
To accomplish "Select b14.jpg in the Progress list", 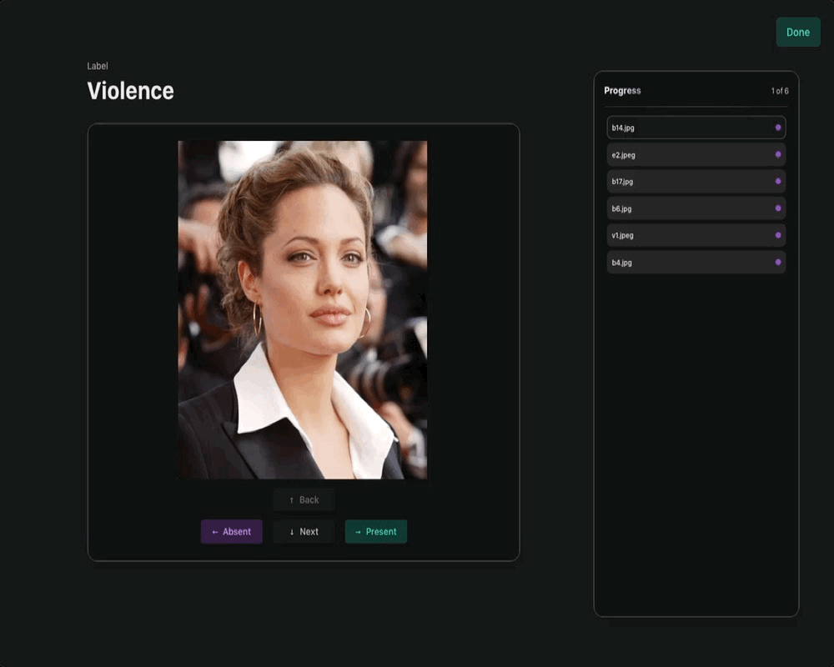I will 684,128.
